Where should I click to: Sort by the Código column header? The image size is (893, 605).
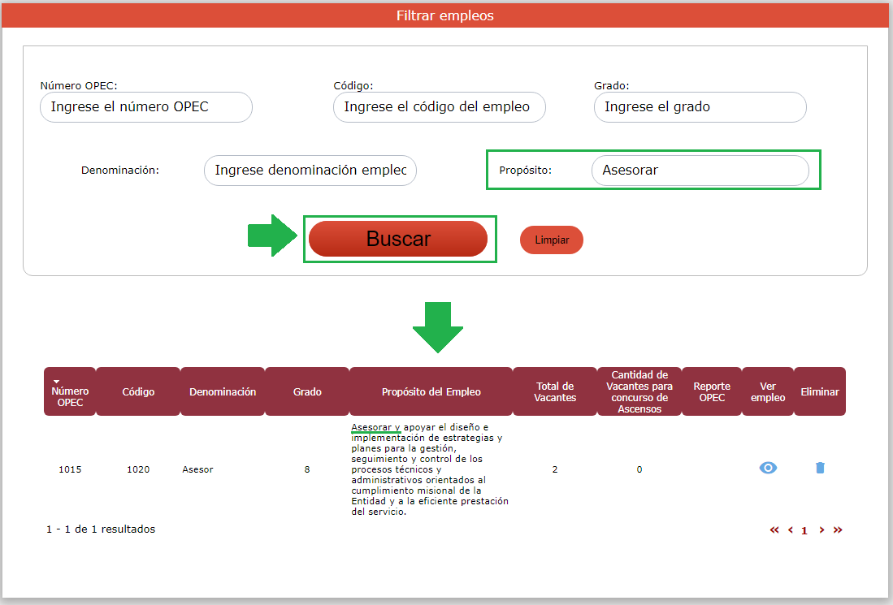(138, 392)
